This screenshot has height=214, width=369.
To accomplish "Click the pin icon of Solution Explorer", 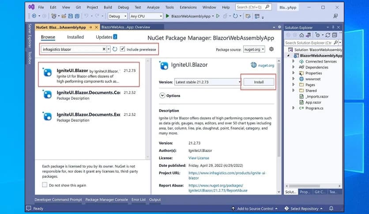I will point(333,27).
